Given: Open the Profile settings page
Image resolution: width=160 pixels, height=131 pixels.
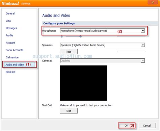Looking at the screenshot, I should coord(9,35).
